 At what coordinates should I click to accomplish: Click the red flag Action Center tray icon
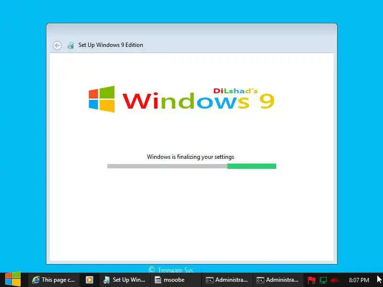(x=312, y=280)
